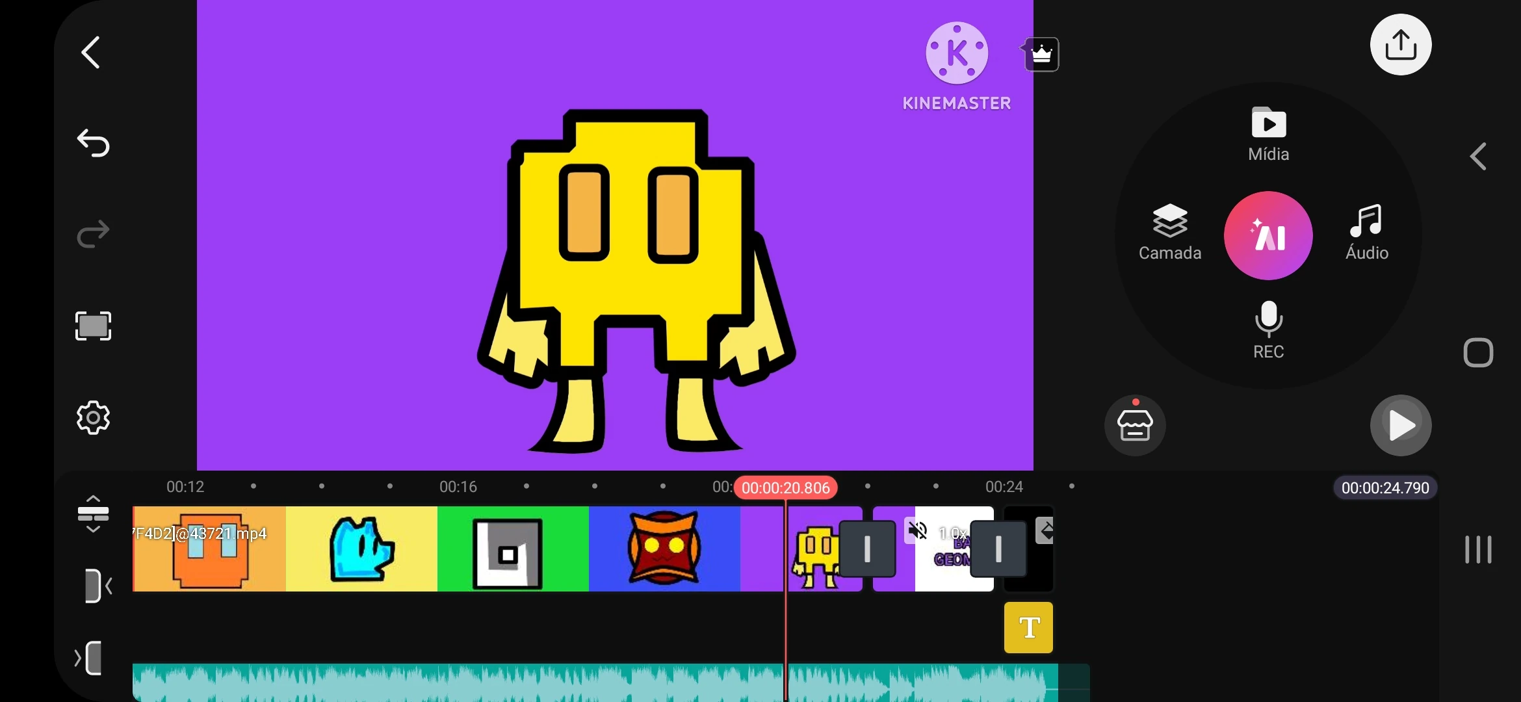Expand the timeline track view
Viewport: 1521px width, 702px height.
coord(93,513)
